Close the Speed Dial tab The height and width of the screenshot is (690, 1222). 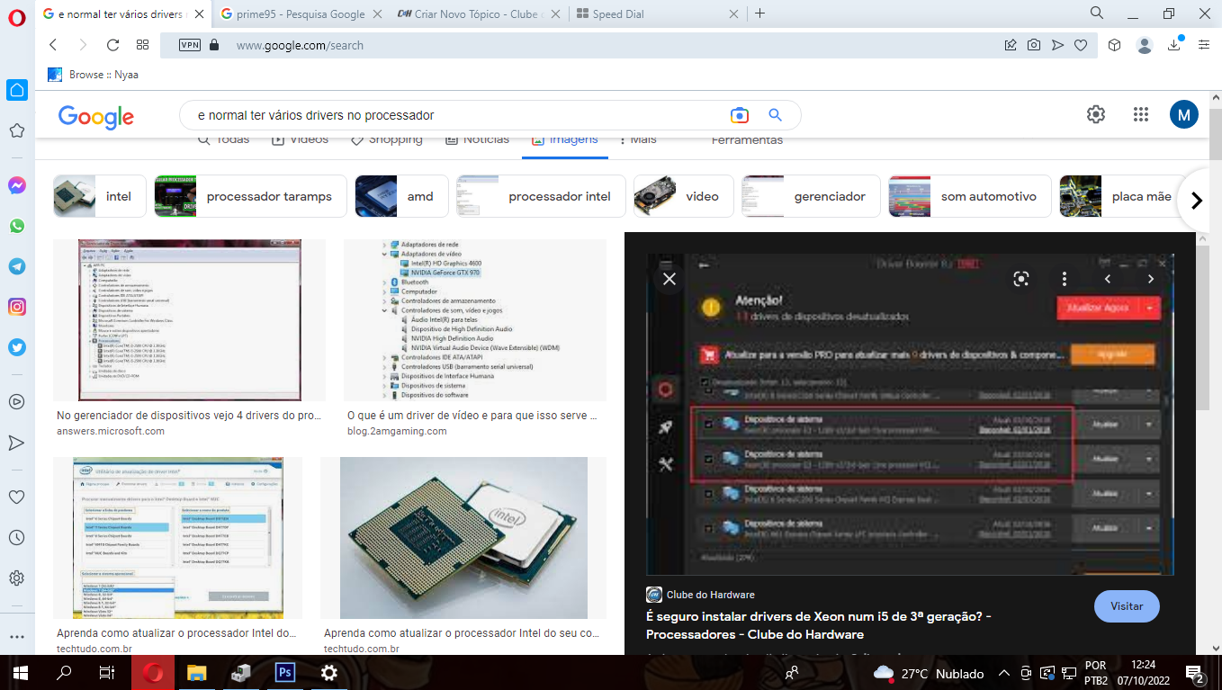click(734, 14)
